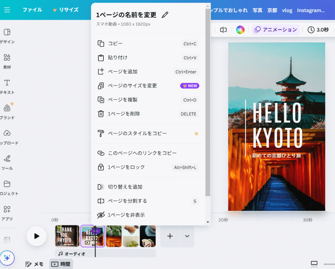Open the 素材 elements panel

[7, 61]
